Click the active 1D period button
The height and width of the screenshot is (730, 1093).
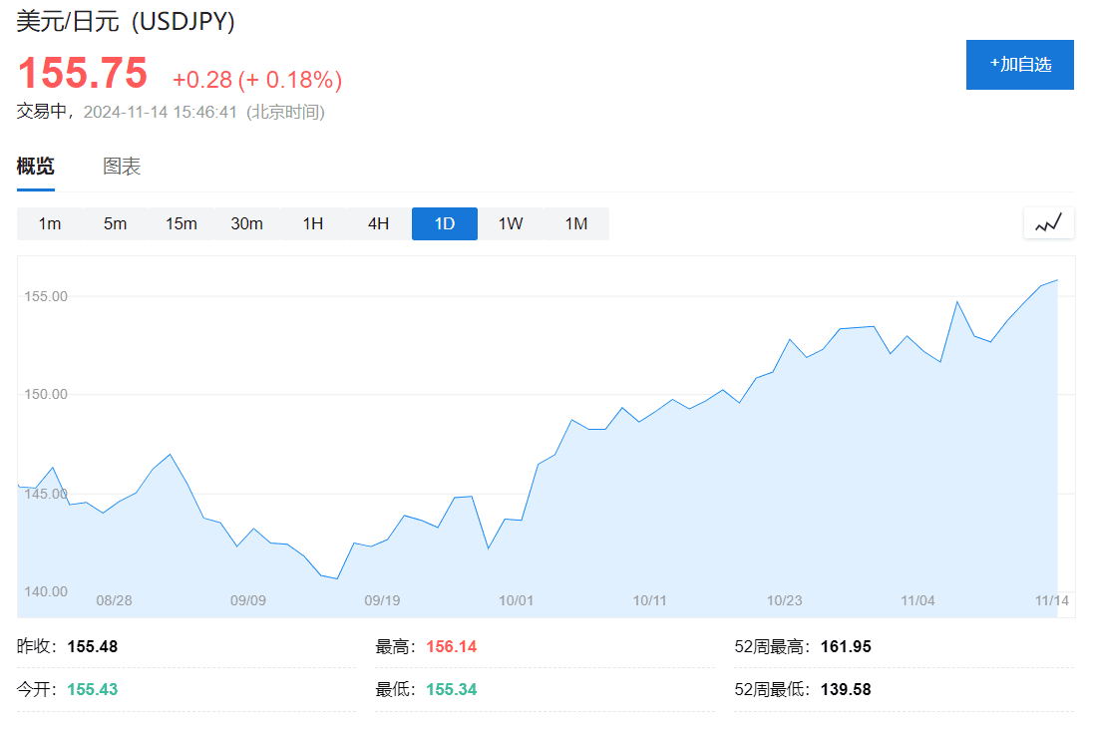click(445, 223)
